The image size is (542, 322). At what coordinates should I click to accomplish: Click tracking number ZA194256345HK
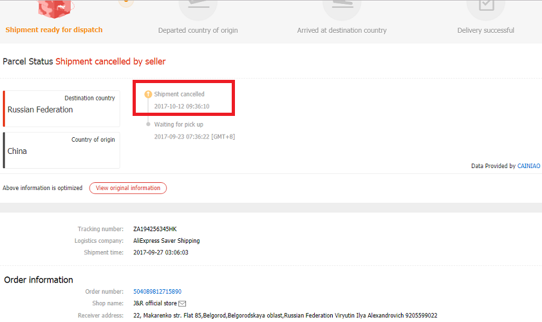click(x=155, y=229)
